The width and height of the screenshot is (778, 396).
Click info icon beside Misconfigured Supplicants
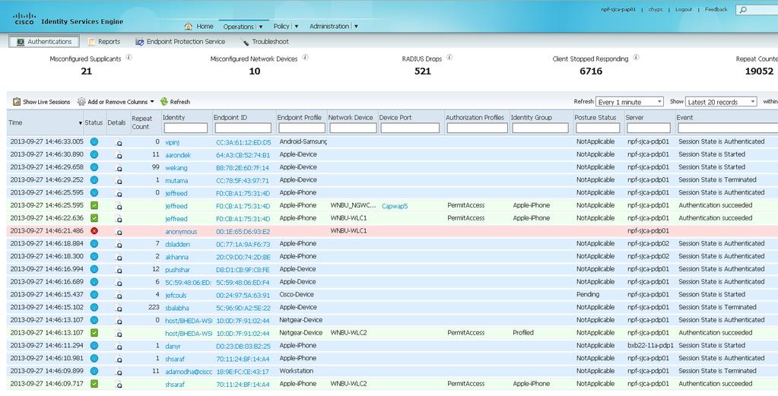coord(129,58)
